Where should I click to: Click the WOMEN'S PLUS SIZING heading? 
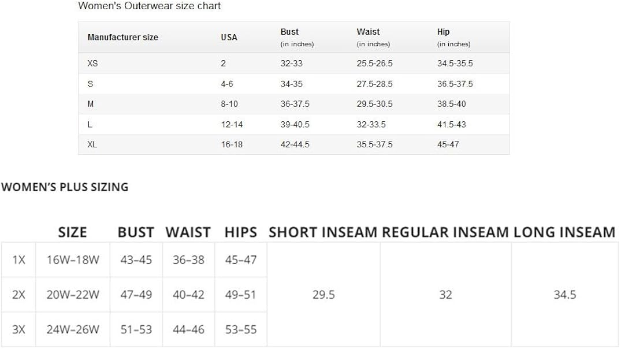tap(65, 187)
